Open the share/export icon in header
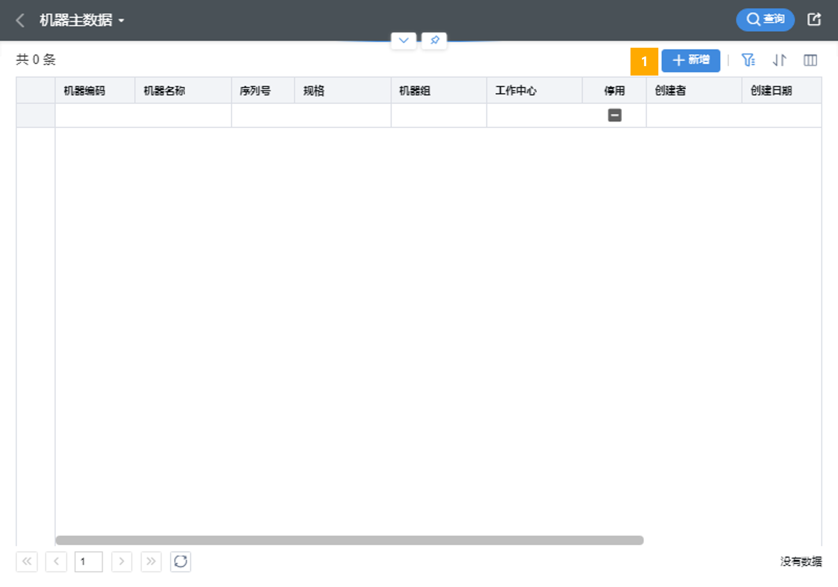This screenshot has width=838, height=587. 814,19
